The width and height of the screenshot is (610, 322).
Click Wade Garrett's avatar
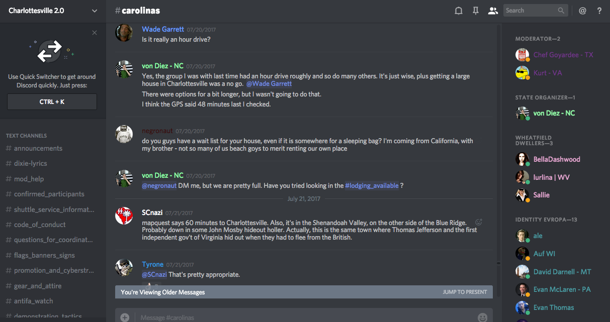[124, 33]
